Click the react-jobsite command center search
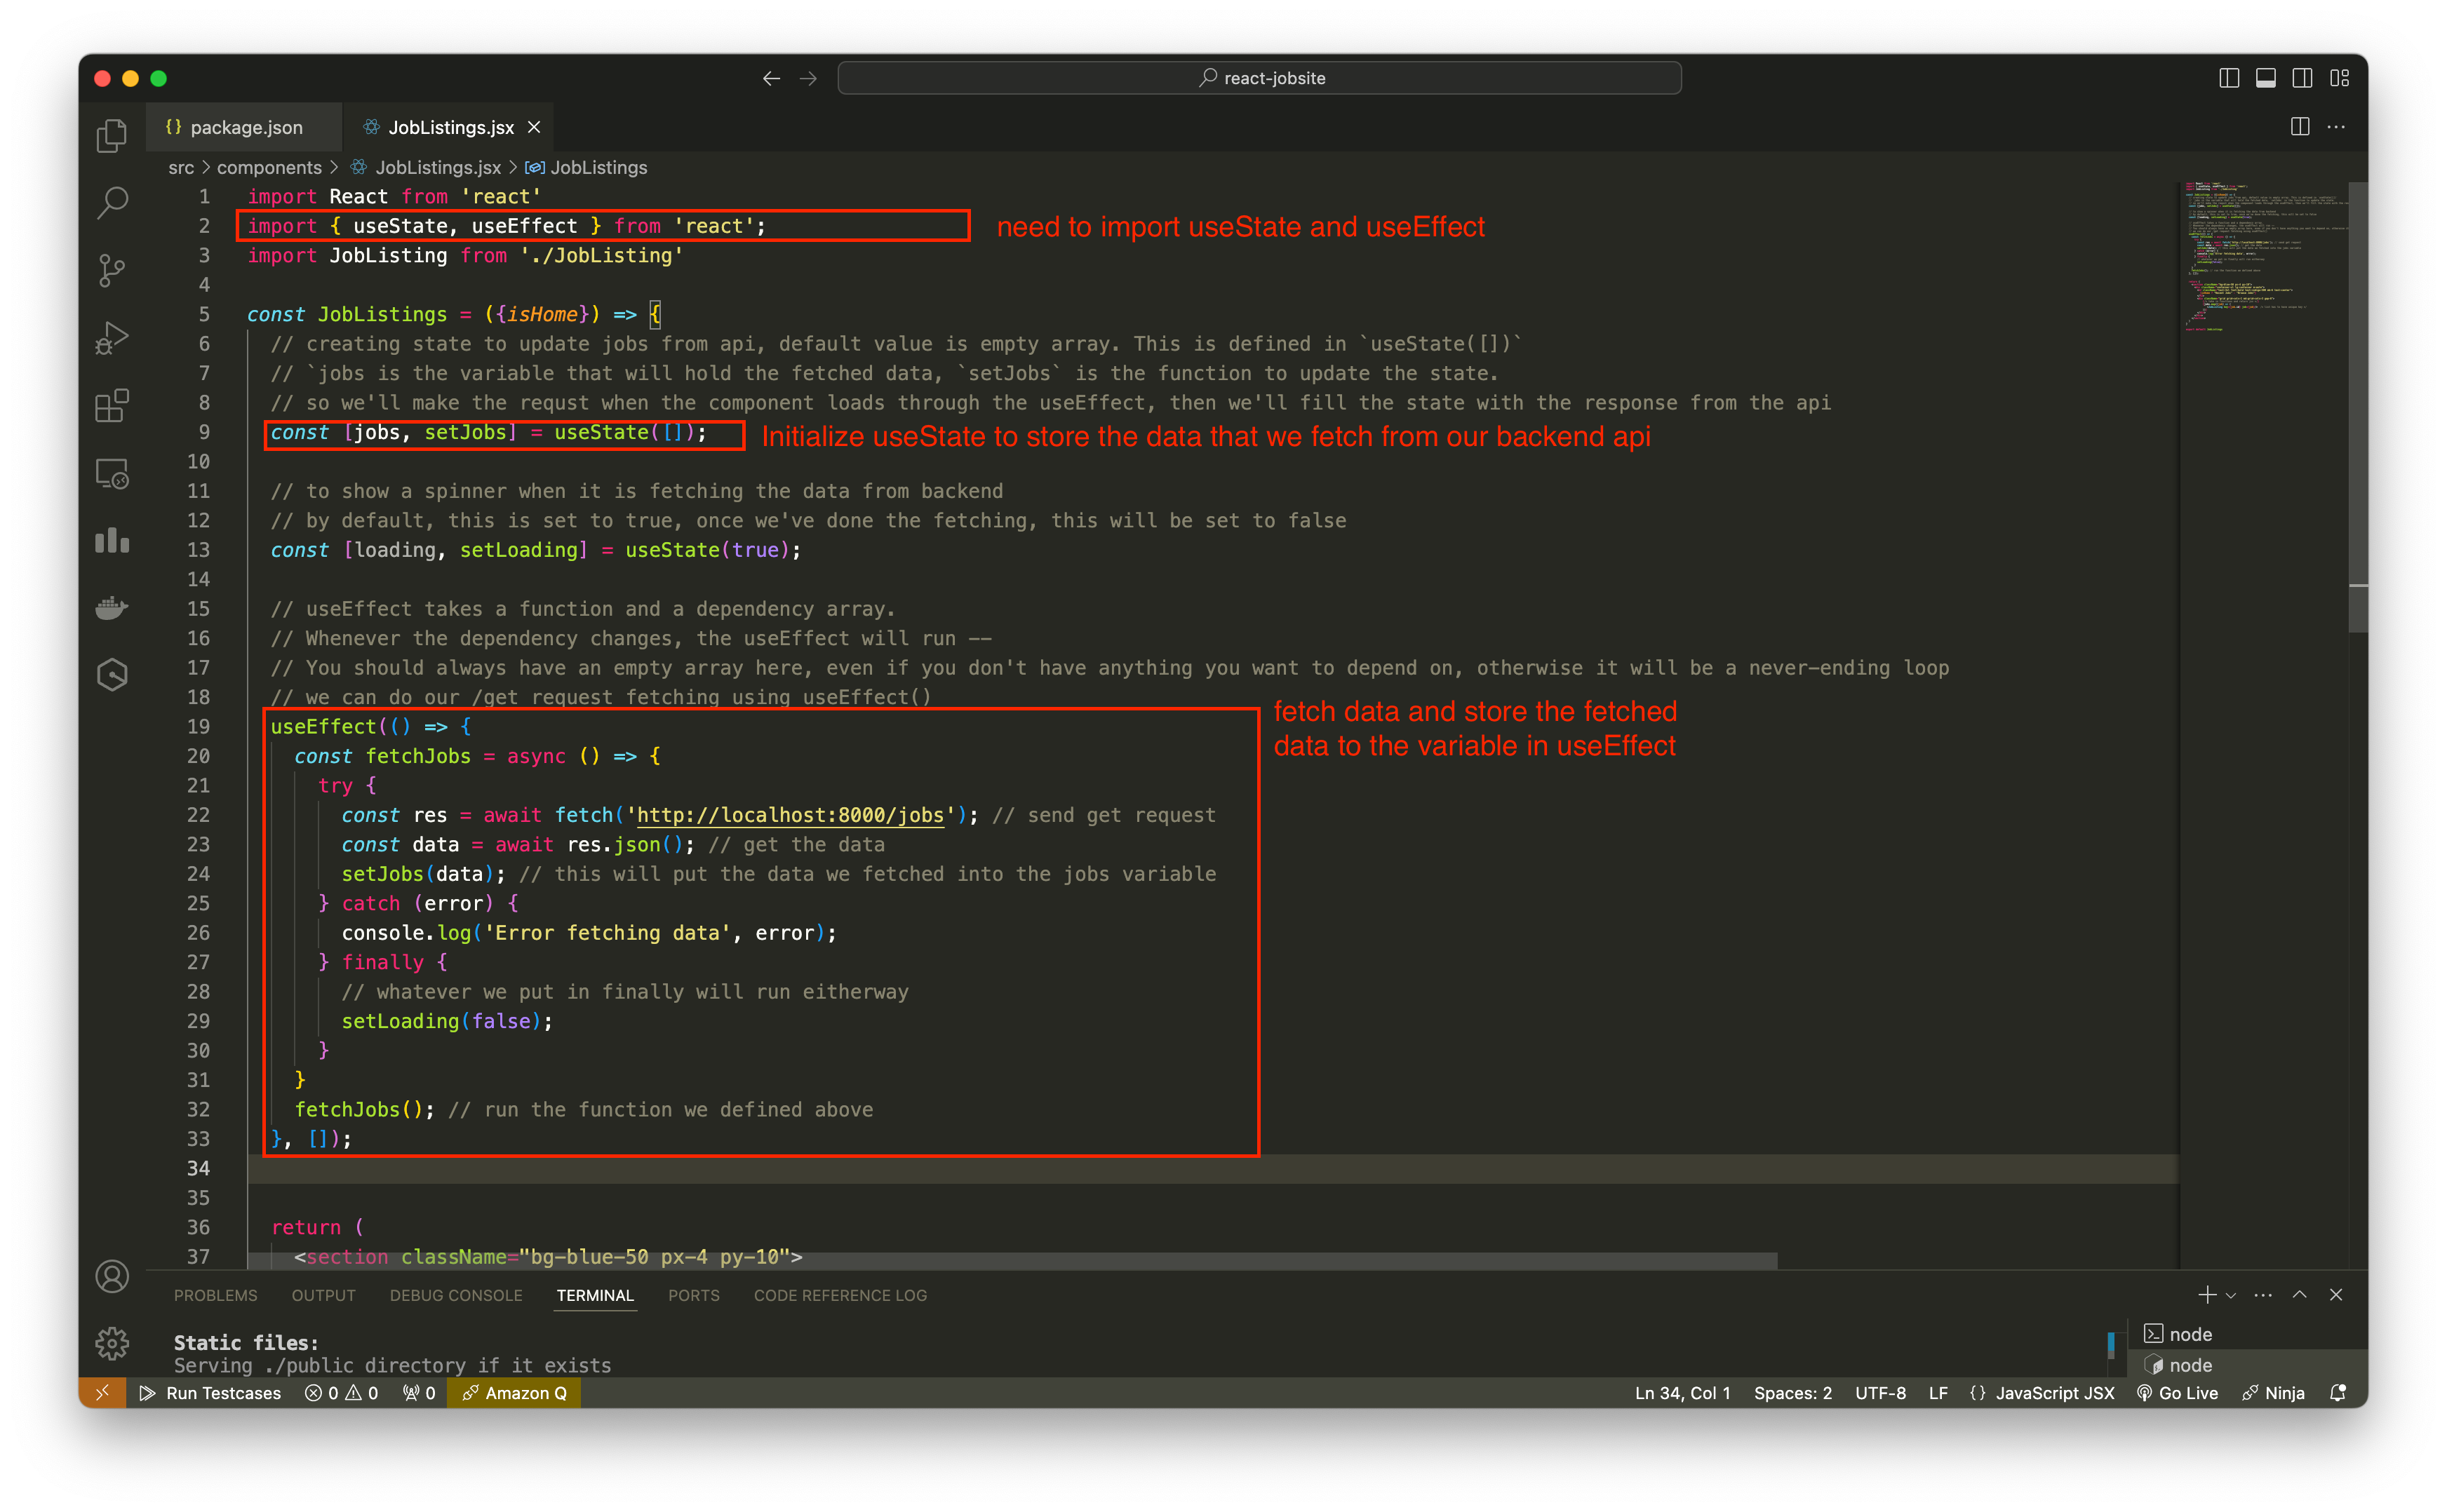2447x1512 pixels. pyautogui.click(x=1259, y=78)
